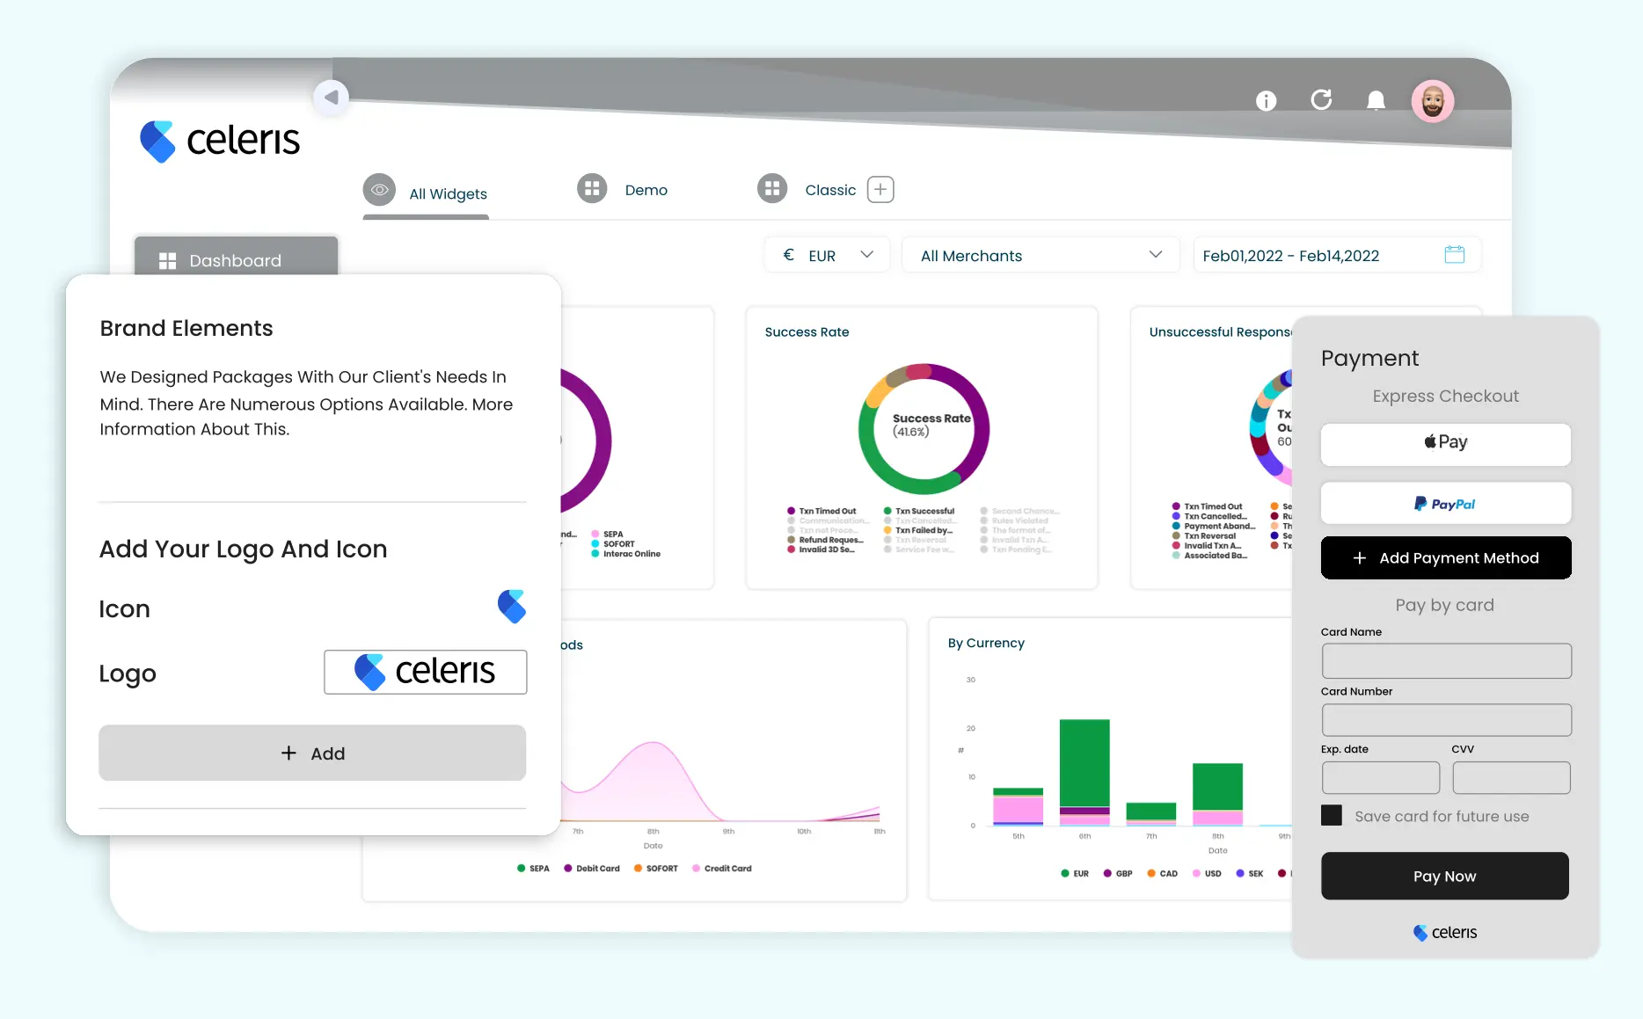The image size is (1643, 1019).
Task: Click the EUR green legend swatch
Action: (1065, 874)
